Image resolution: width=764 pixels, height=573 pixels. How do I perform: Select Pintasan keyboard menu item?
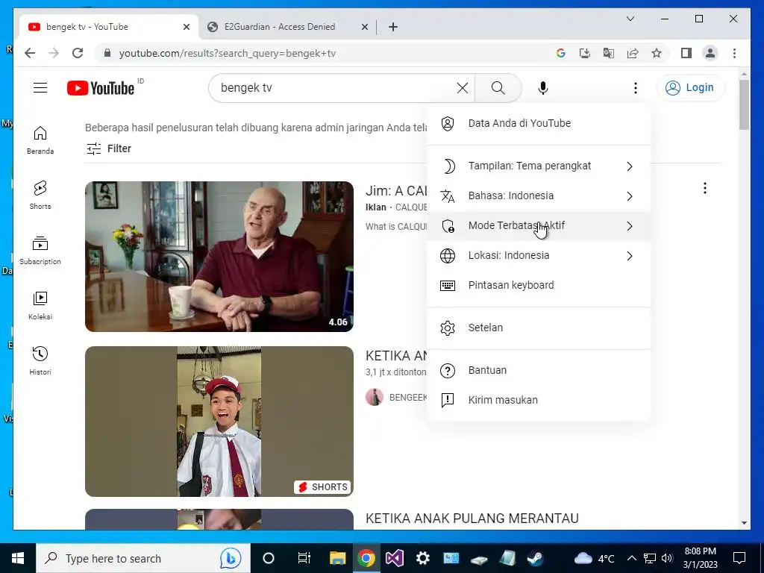[539, 286]
